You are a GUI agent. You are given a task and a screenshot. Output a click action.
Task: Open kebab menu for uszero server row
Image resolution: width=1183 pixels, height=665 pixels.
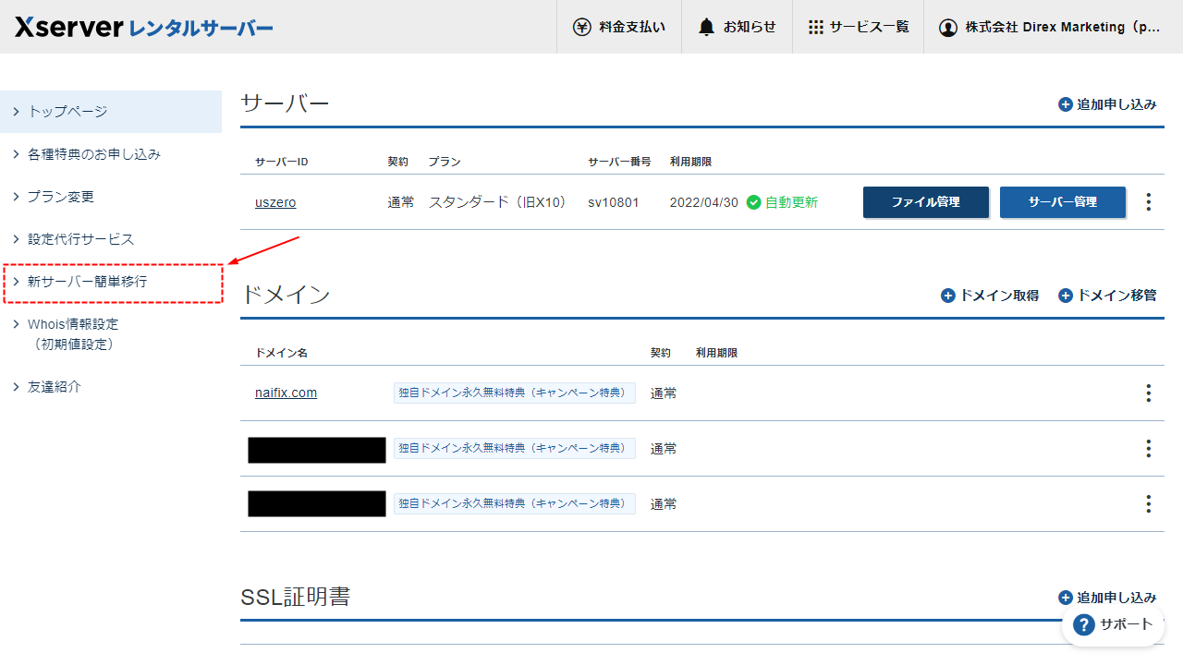click(1149, 201)
